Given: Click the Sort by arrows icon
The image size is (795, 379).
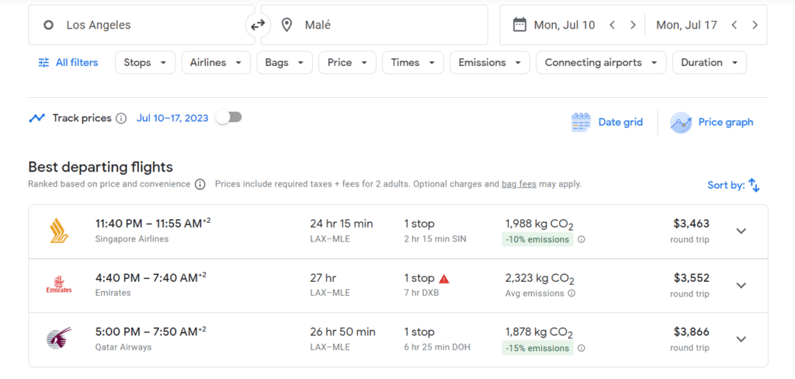Looking at the screenshot, I should (755, 185).
